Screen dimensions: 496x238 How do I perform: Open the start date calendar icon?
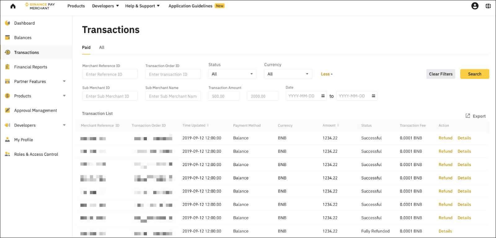[323, 96]
